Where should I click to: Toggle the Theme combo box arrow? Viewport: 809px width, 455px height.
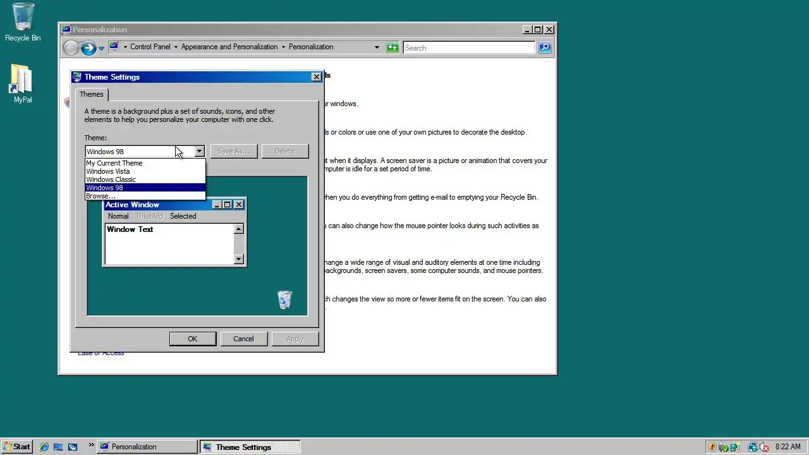pyautogui.click(x=199, y=151)
